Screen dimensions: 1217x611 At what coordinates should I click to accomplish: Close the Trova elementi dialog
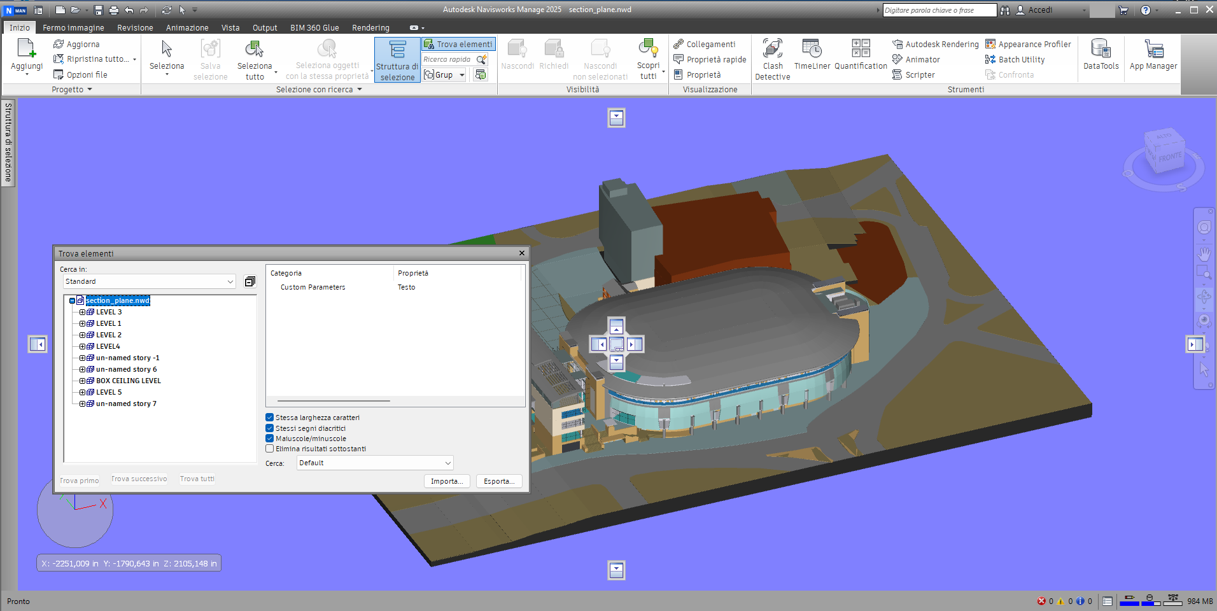point(522,253)
